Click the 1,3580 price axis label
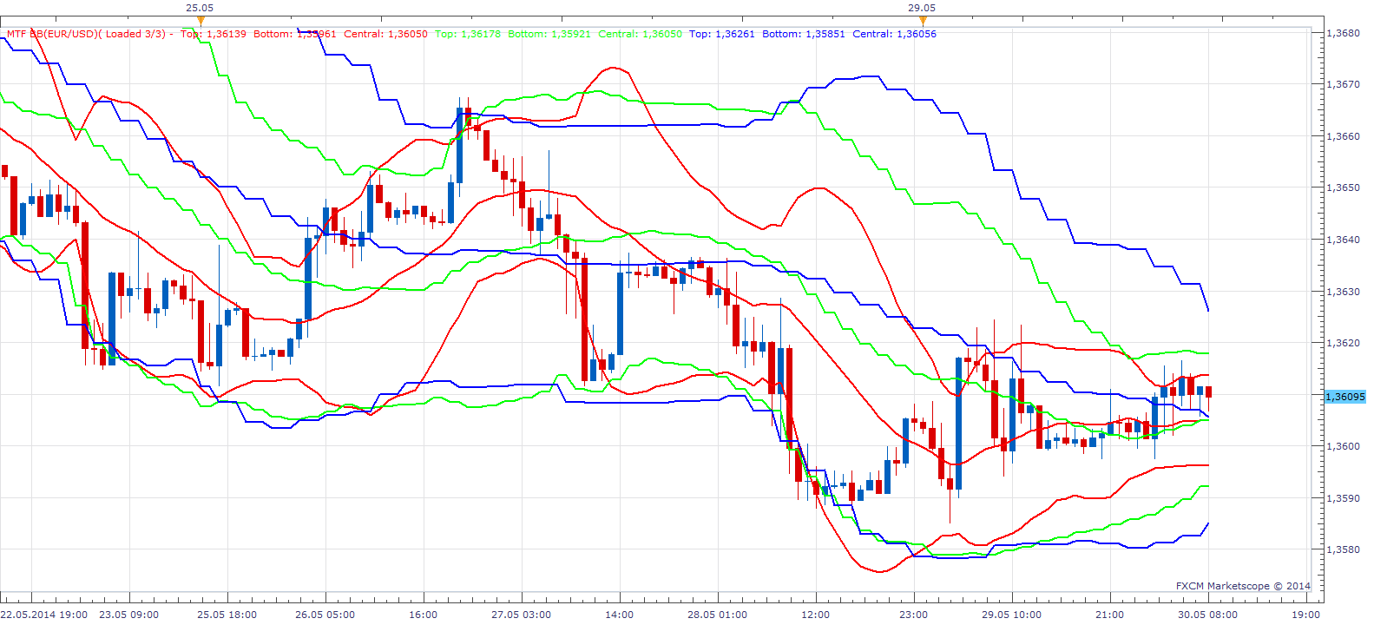 pyautogui.click(x=1344, y=549)
